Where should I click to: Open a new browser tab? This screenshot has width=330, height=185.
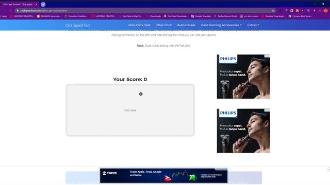tap(43, 4)
